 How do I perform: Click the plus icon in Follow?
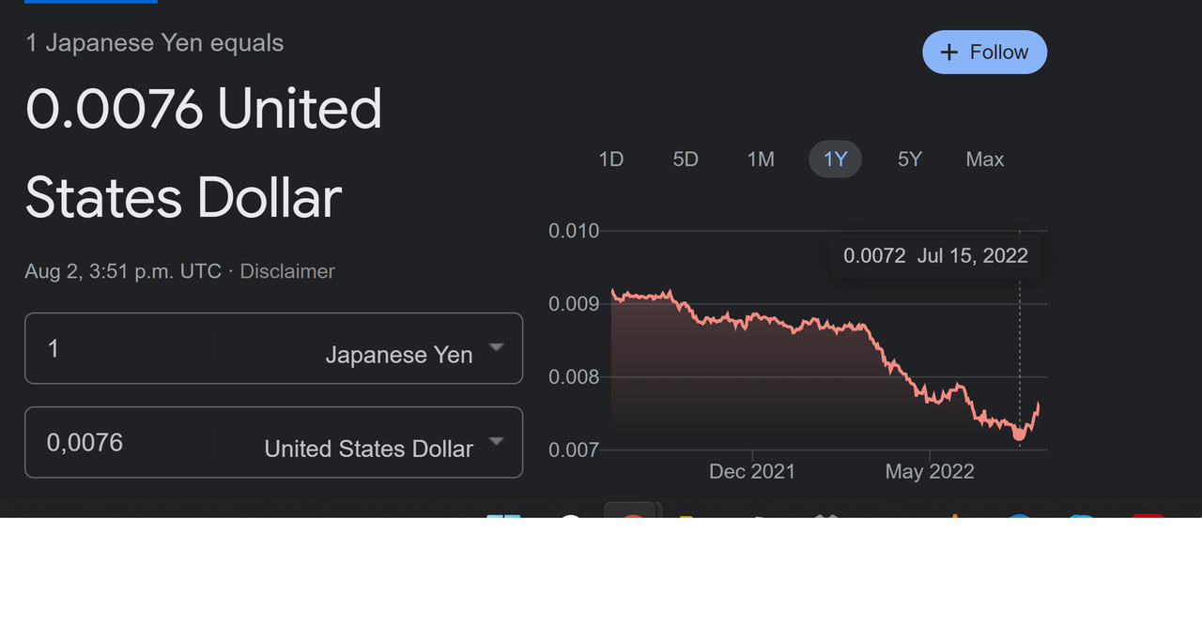(949, 53)
